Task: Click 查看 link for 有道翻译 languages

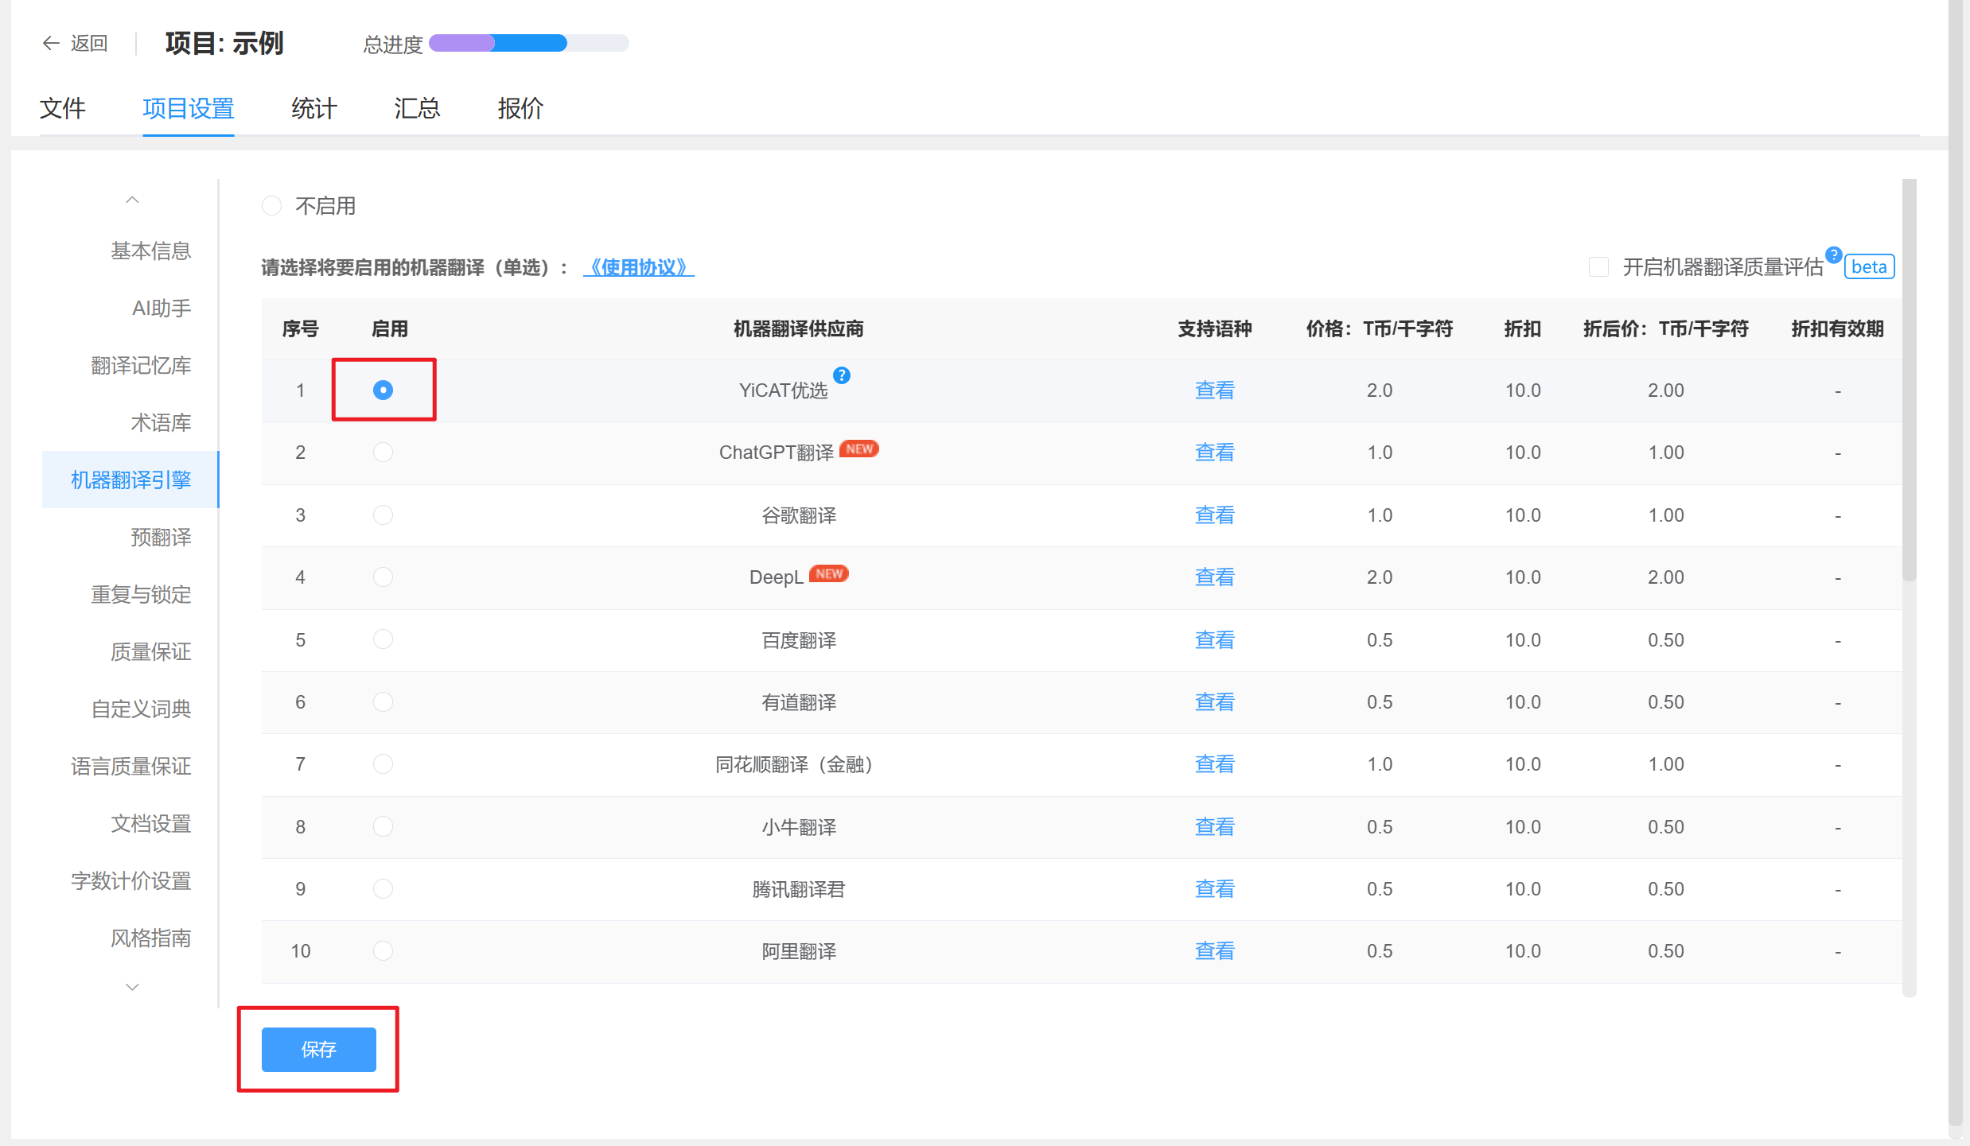Action: click(1214, 701)
